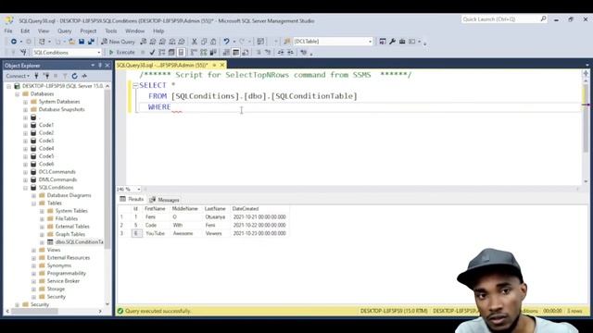Click the Disconnect plug icon in Object Explorer
This screenshot has height=333, width=593.
click(x=46, y=76)
